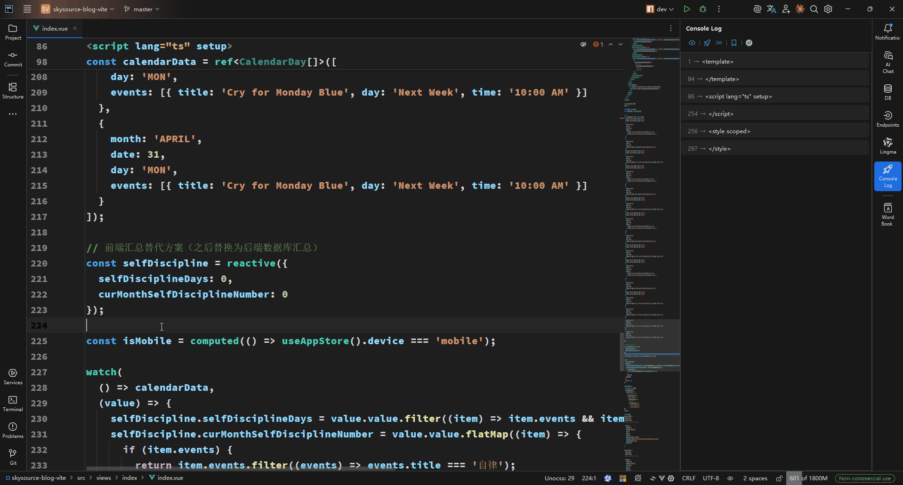This screenshot has width=903, height=485.
Task: Click the Run button in toolbar
Action: tap(687, 9)
